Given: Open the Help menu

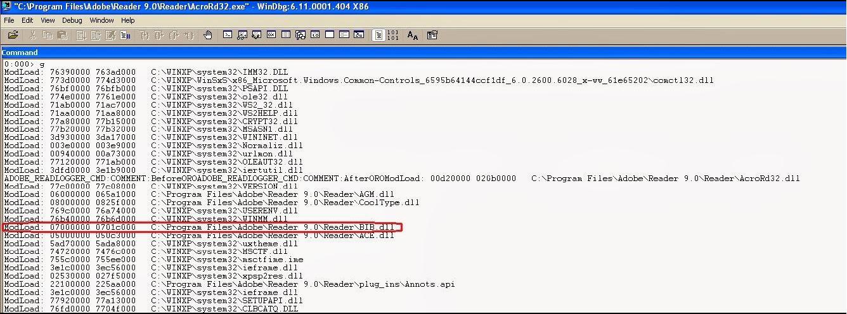Looking at the screenshot, I should pyautogui.click(x=128, y=20).
